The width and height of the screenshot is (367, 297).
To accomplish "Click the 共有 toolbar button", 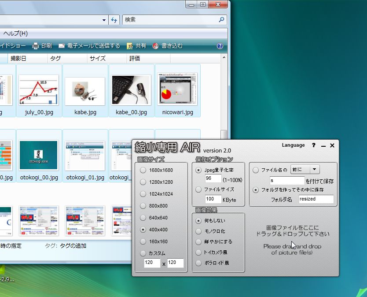I will (136, 46).
